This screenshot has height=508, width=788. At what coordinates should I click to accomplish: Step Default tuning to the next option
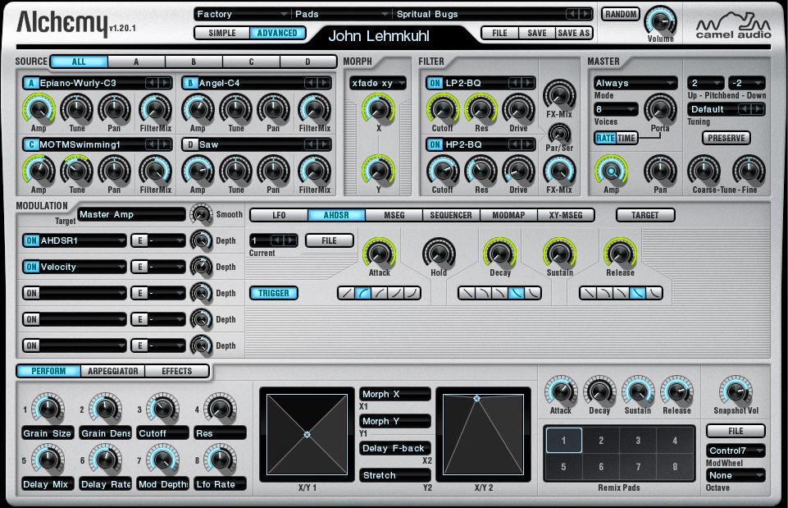coord(758,108)
